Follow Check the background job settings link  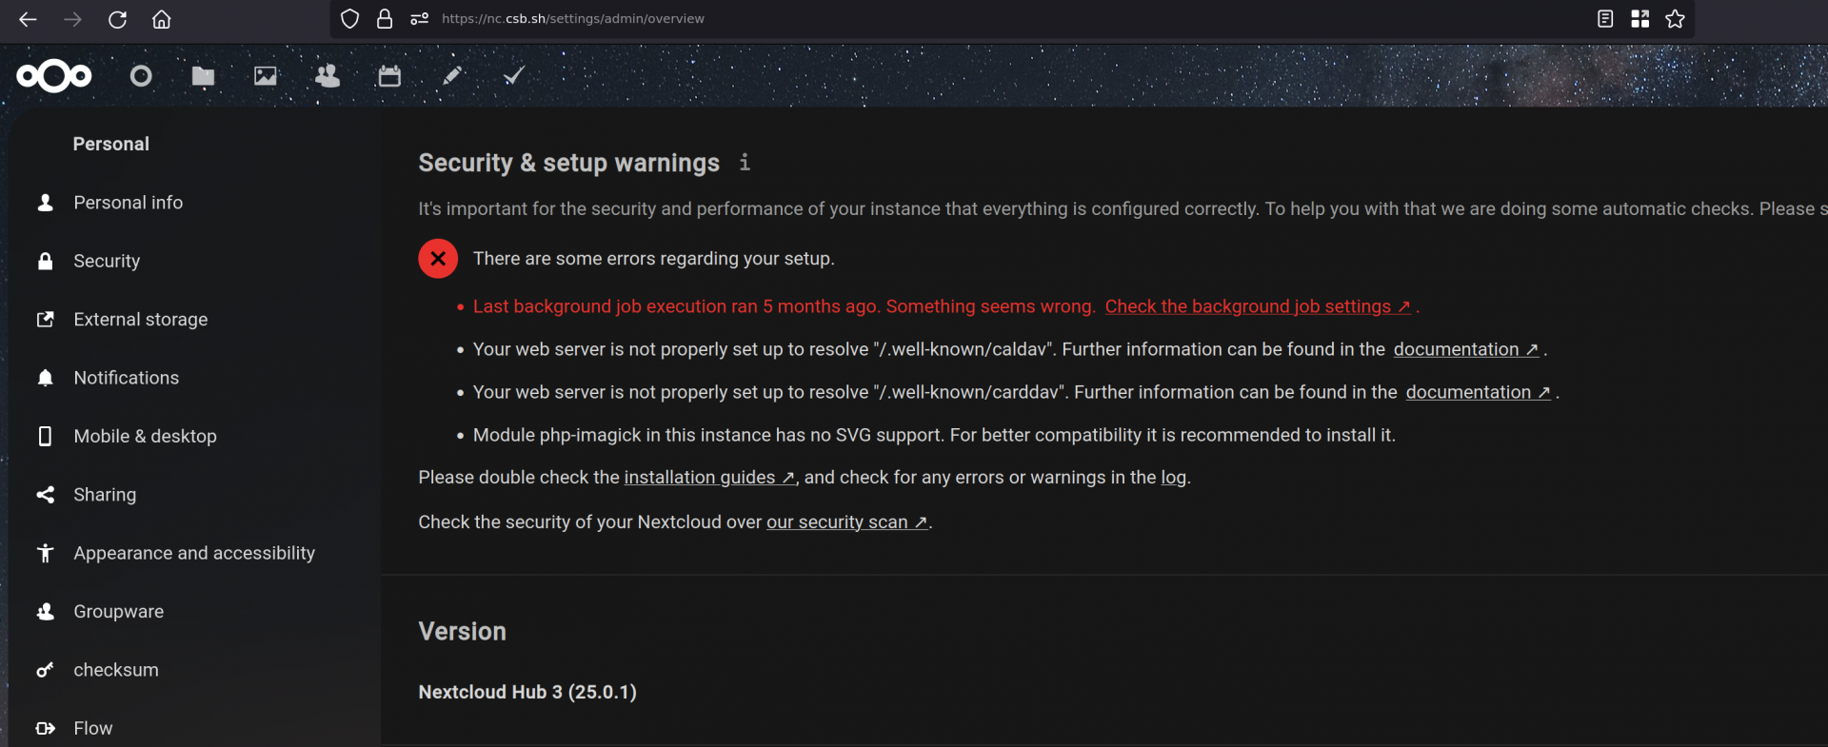click(x=1258, y=306)
